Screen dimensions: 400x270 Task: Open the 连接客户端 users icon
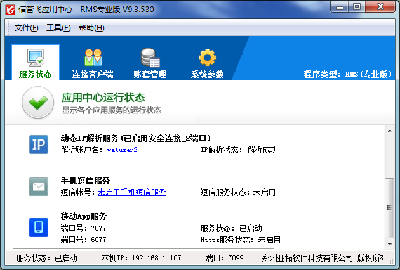point(93,58)
